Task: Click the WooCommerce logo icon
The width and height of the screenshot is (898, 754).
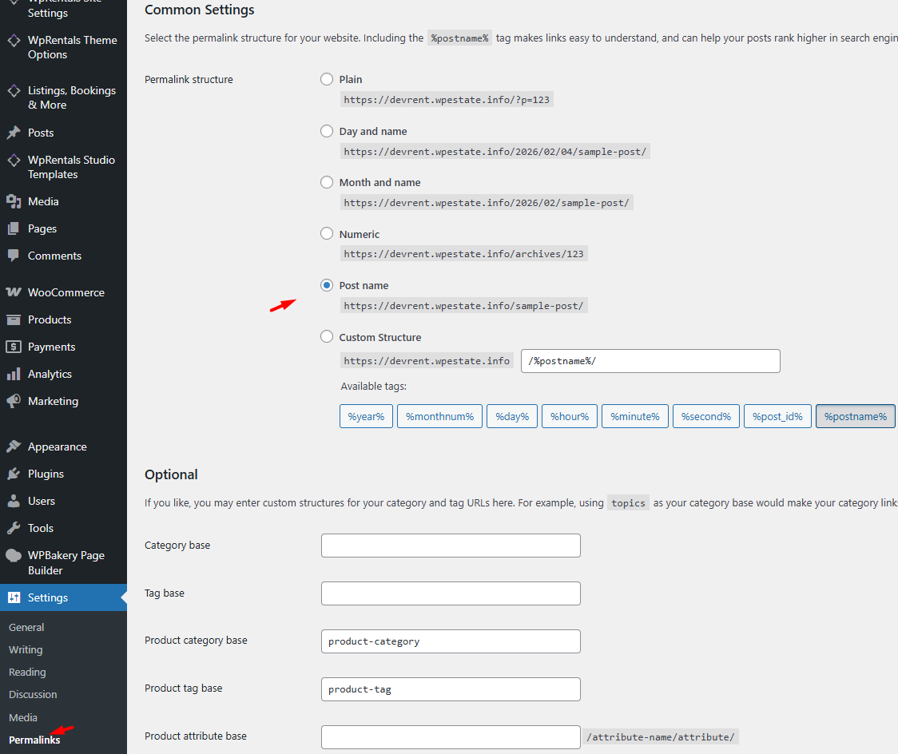Action: click(x=14, y=292)
